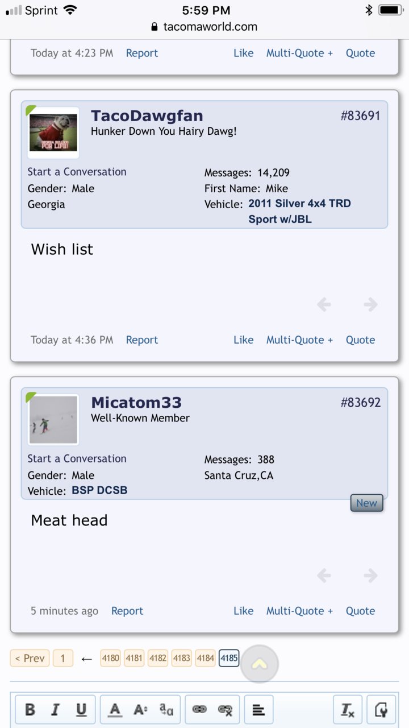Clear formatting with the Tx icon
409x728 pixels.
click(x=348, y=709)
